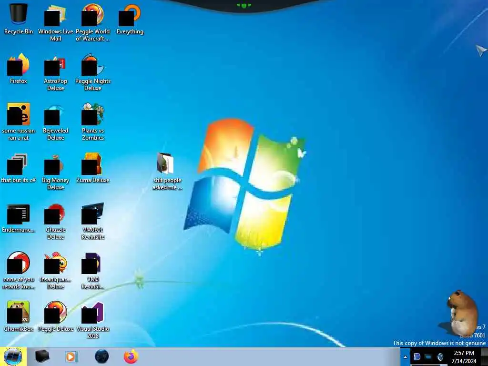The height and width of the screenshot is (366, 488).
Task: Click the round tray icon beside the clock
Action: coord(440,357)
